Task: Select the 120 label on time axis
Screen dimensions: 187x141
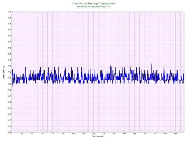Action: pyautogui.click(x=53, y=134)
